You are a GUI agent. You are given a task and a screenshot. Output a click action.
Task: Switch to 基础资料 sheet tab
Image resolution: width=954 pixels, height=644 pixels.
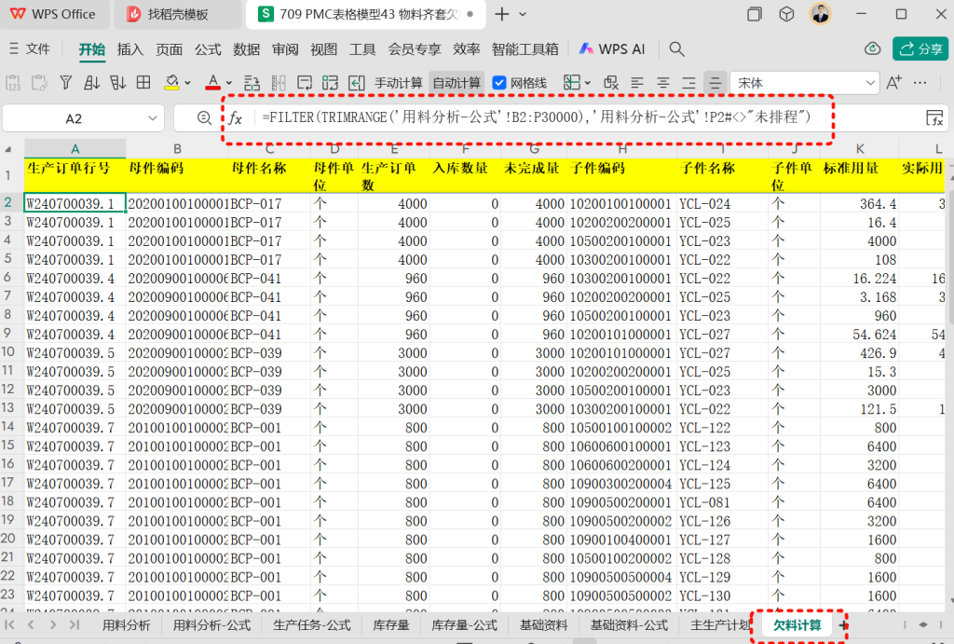tap(543, 625)
